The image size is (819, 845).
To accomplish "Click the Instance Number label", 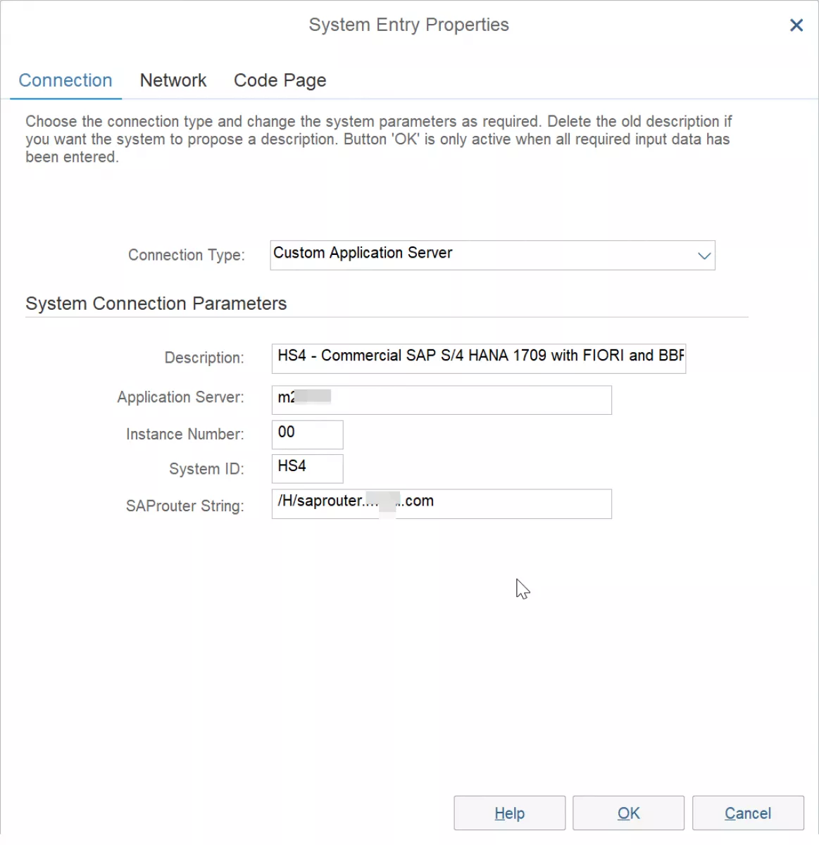I will pos(185,434).
